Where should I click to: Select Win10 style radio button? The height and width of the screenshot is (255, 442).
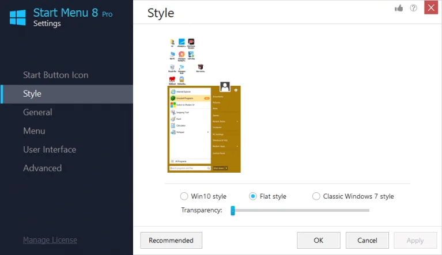(184, 196)
